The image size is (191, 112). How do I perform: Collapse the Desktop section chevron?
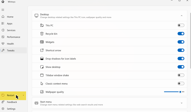182,16
